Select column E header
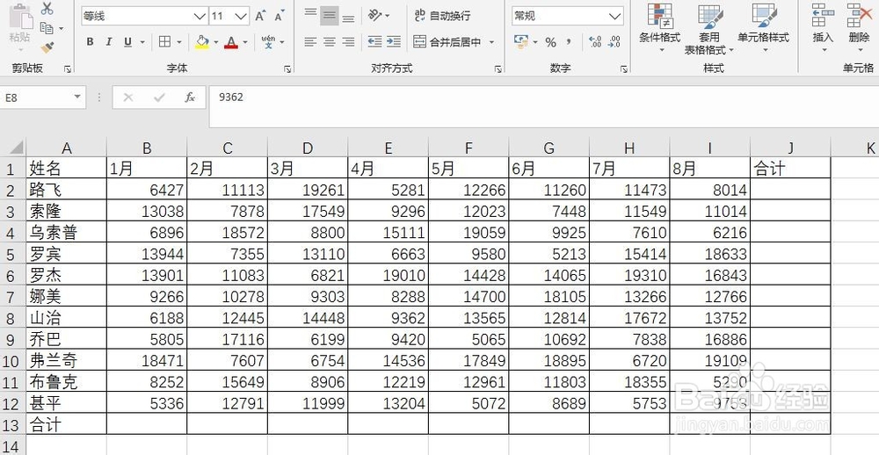 388,148
